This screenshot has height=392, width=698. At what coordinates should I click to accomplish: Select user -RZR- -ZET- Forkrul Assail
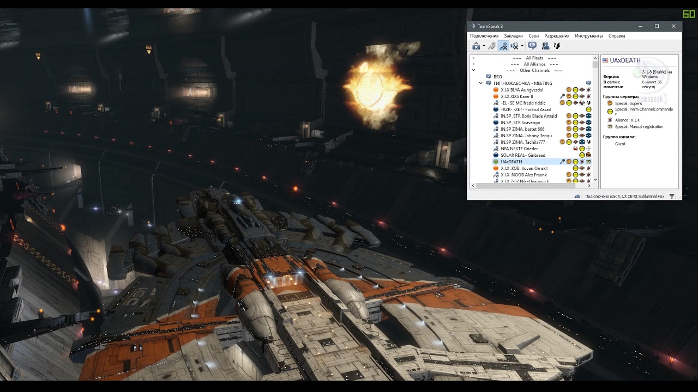pos(526,109)
